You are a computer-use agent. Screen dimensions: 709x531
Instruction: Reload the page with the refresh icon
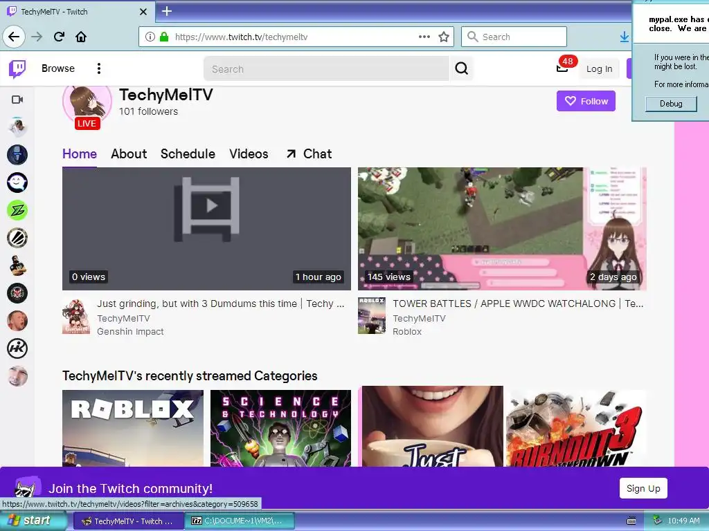click(x=59, y=37)
